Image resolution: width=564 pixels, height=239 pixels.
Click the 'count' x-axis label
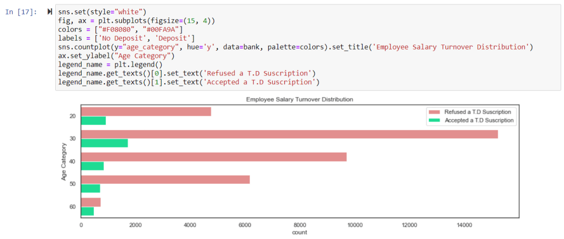pos(300,232)
